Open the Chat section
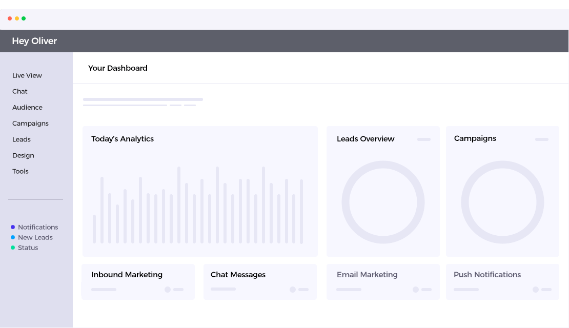The height and width of the screenshot is (328, 569). [19, 91]
